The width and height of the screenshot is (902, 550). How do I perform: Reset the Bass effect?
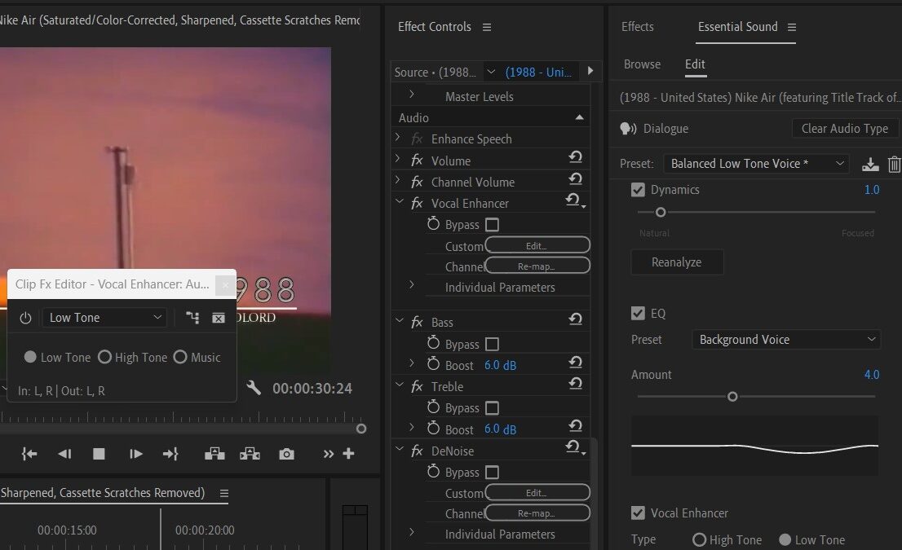pos(575,319)
